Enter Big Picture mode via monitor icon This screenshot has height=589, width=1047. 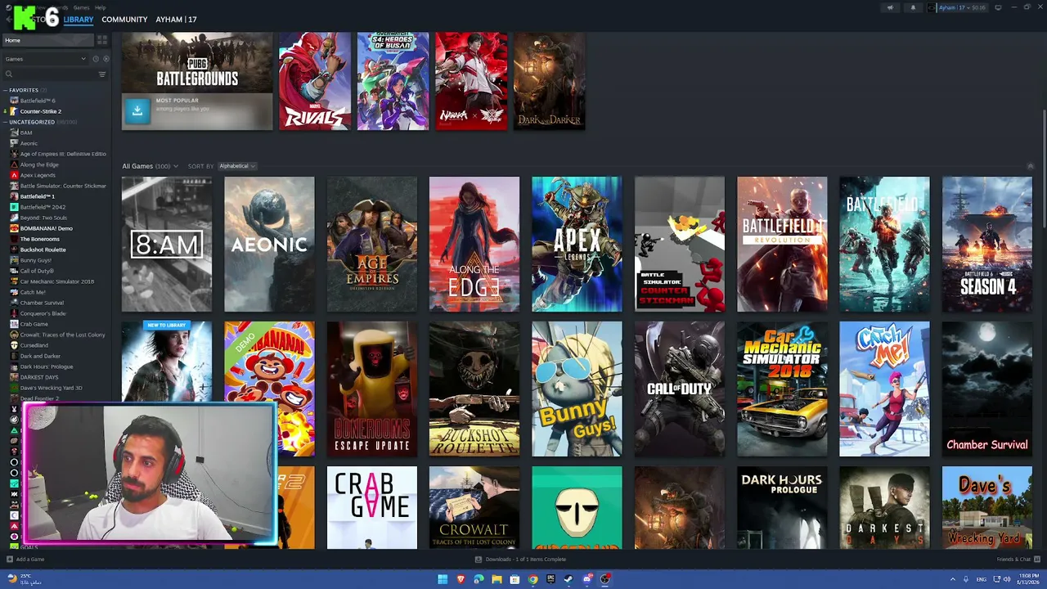point(998,7)
